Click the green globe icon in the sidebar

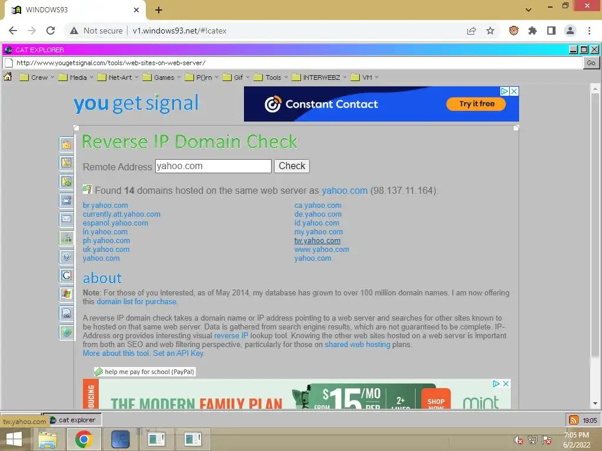click(66, 332)
